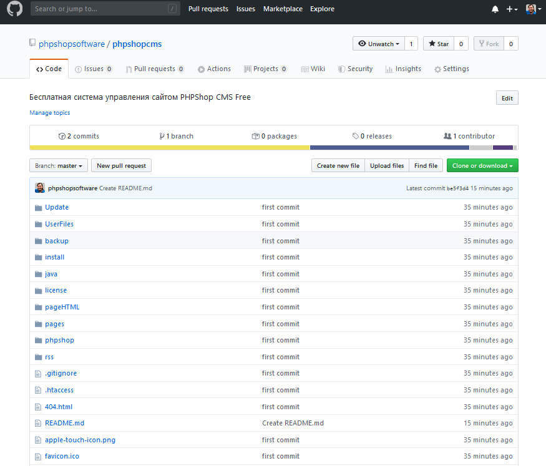Switch to the Insights tab
The width and height of the screenshot is (546, 466).
[403, 69]
